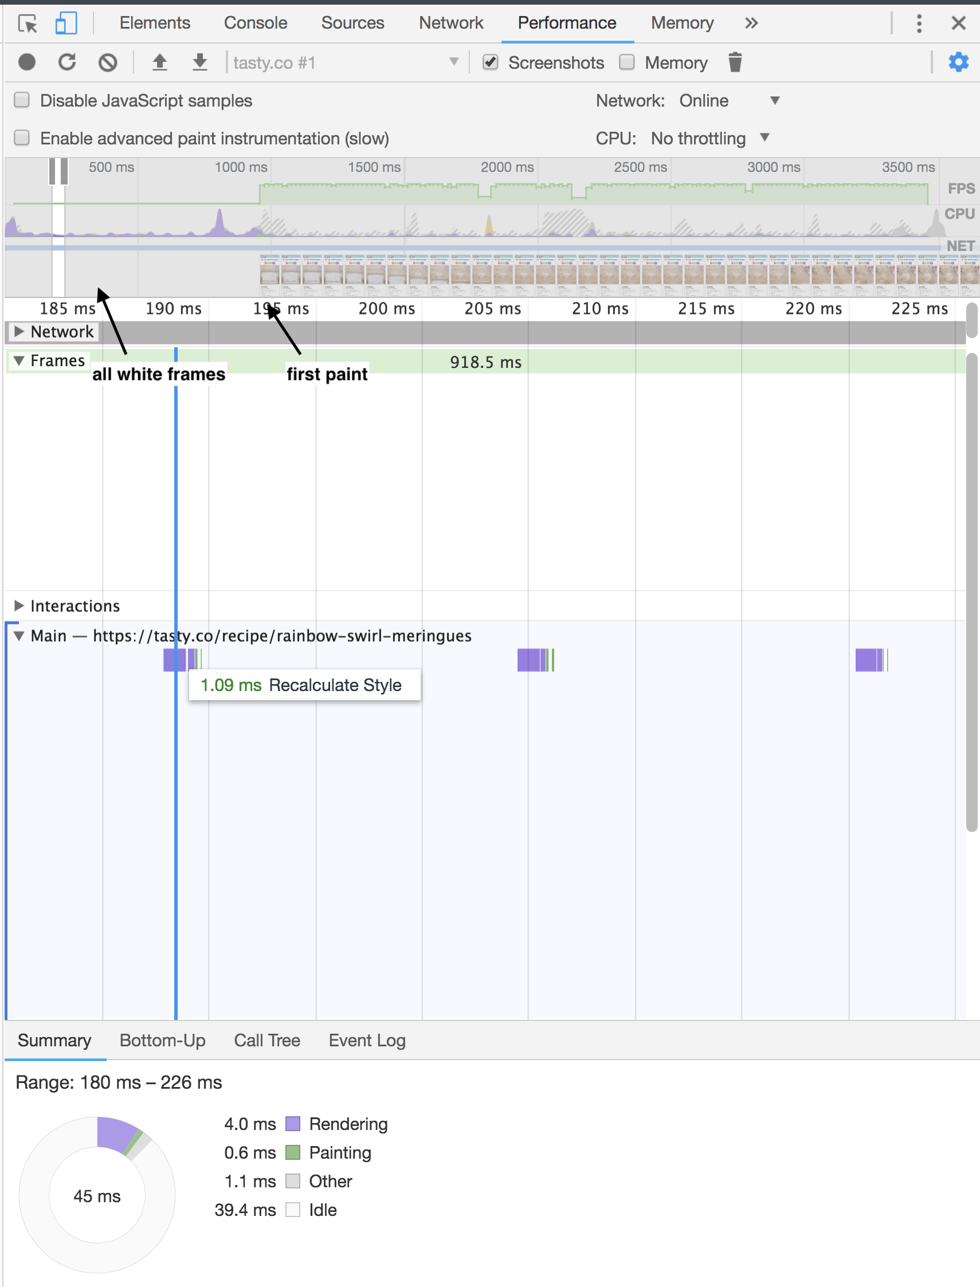Click the 39.4 ms Idle value
This screenshot has width=980, height=1287.
click(x=245, y=1210)
